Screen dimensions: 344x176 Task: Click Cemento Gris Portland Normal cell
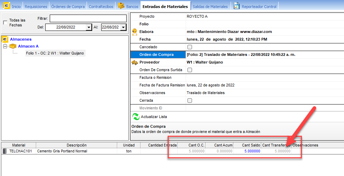click(77, 151)
